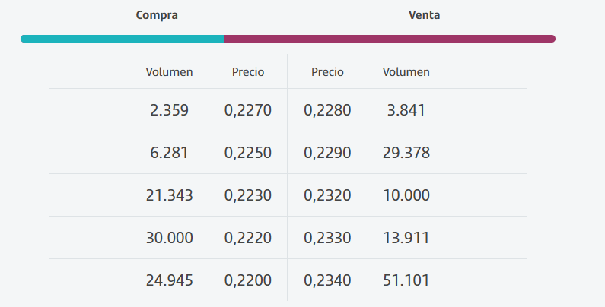This screenshot has width=605, height=307.
Task: Click the buy-side Precio column header
Action: coord(248,72)
